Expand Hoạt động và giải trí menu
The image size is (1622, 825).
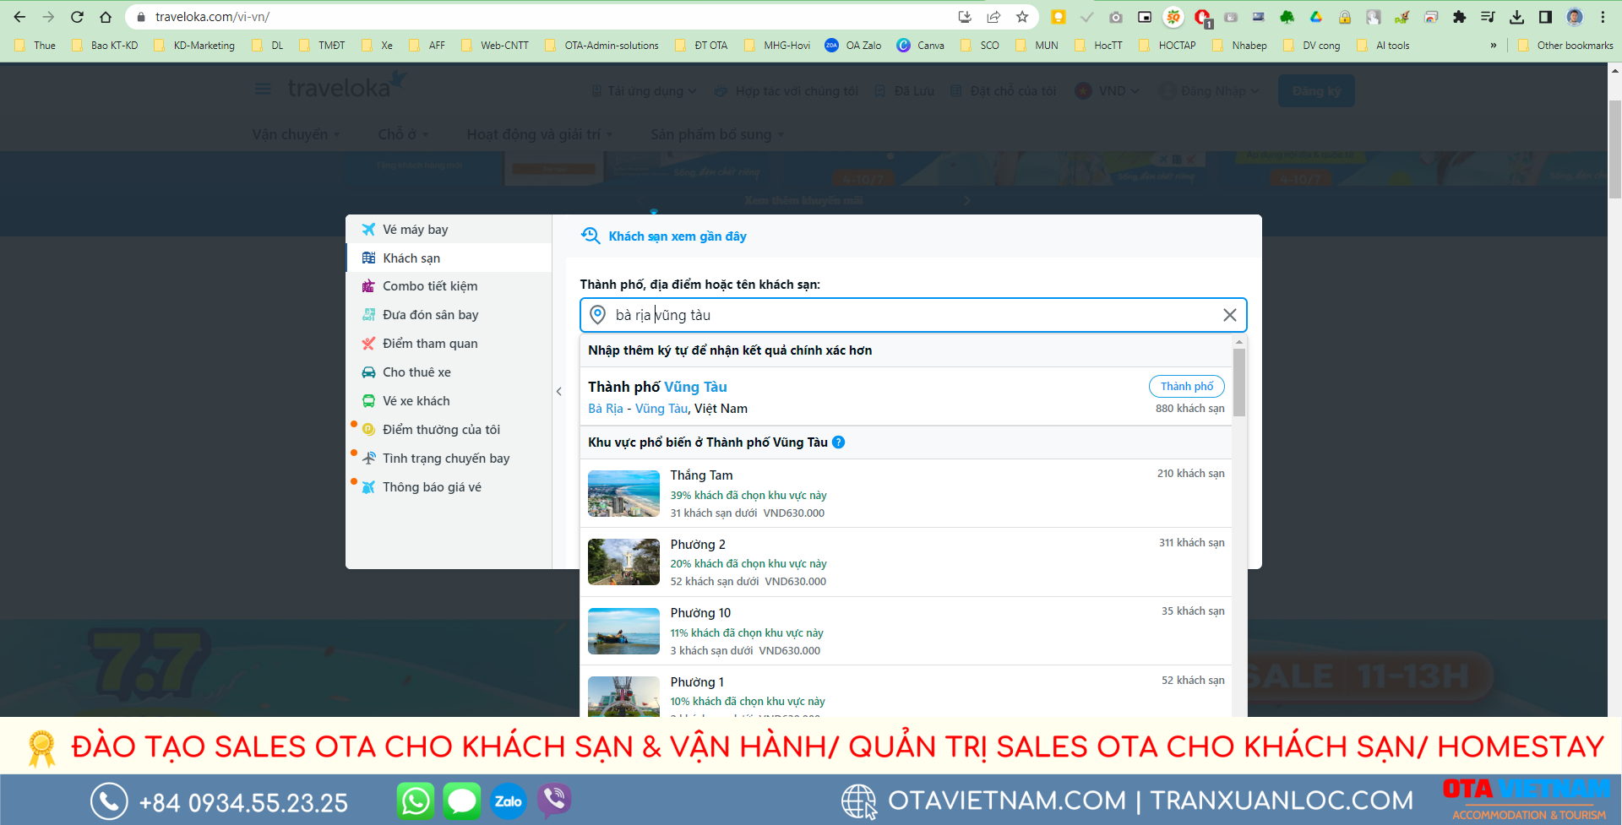click(540, 134)
